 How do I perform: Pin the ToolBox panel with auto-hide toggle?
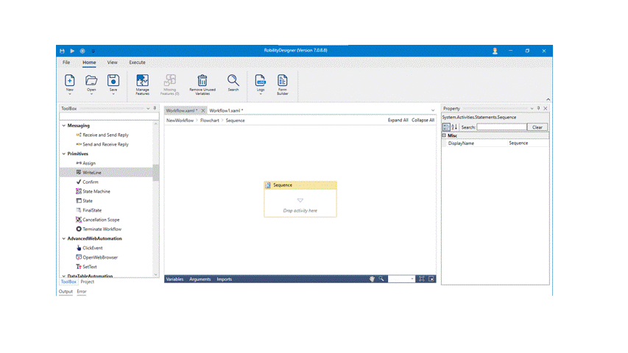coord(155,108)
